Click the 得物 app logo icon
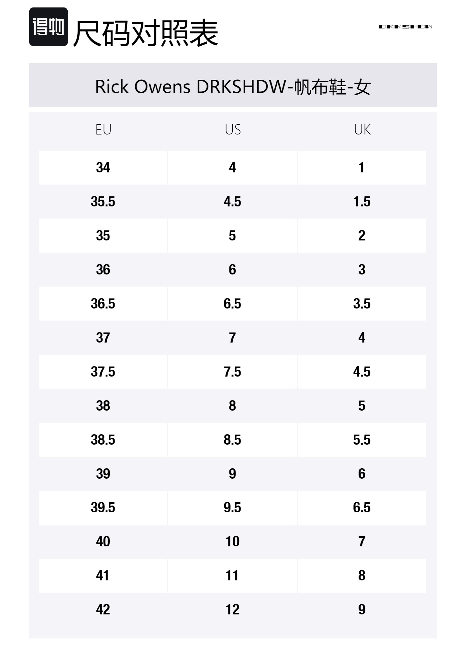 coord(49,27)
